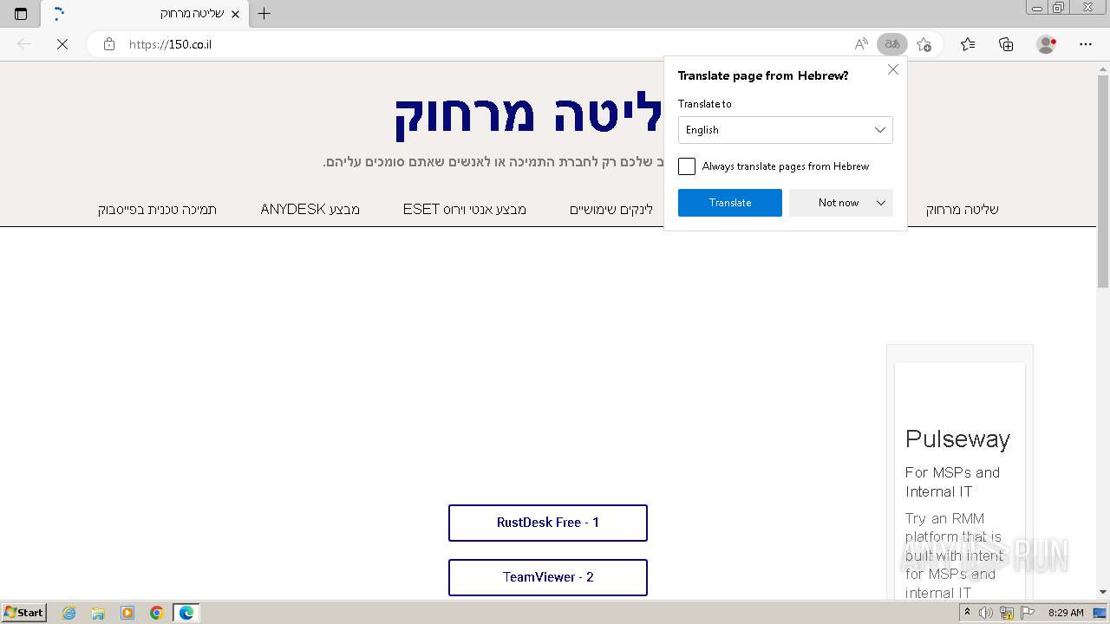
Task: Click the Pulseway ad heading
Action: (957, 439)
